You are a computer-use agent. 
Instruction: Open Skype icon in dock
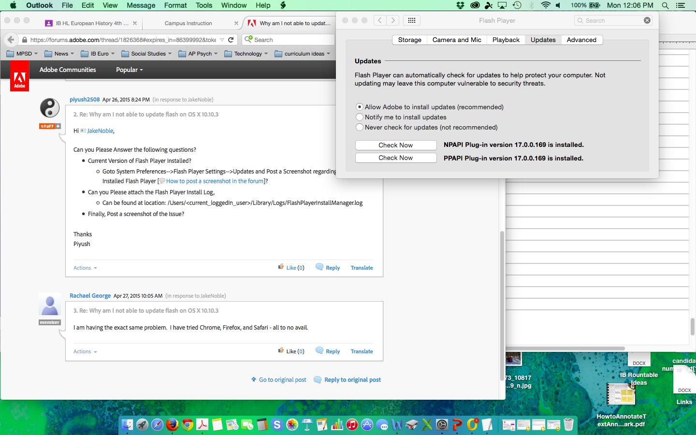pos(277,424)
